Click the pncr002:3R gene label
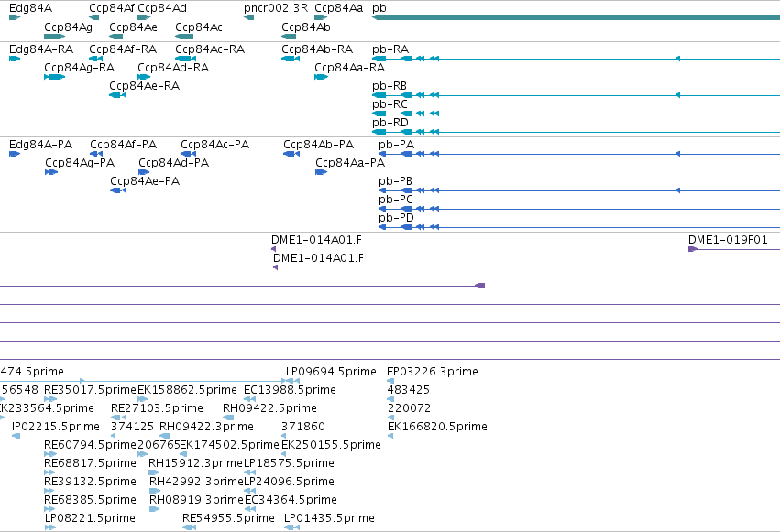This screenshot has width=780, height=532. click(x=276, y=8)
